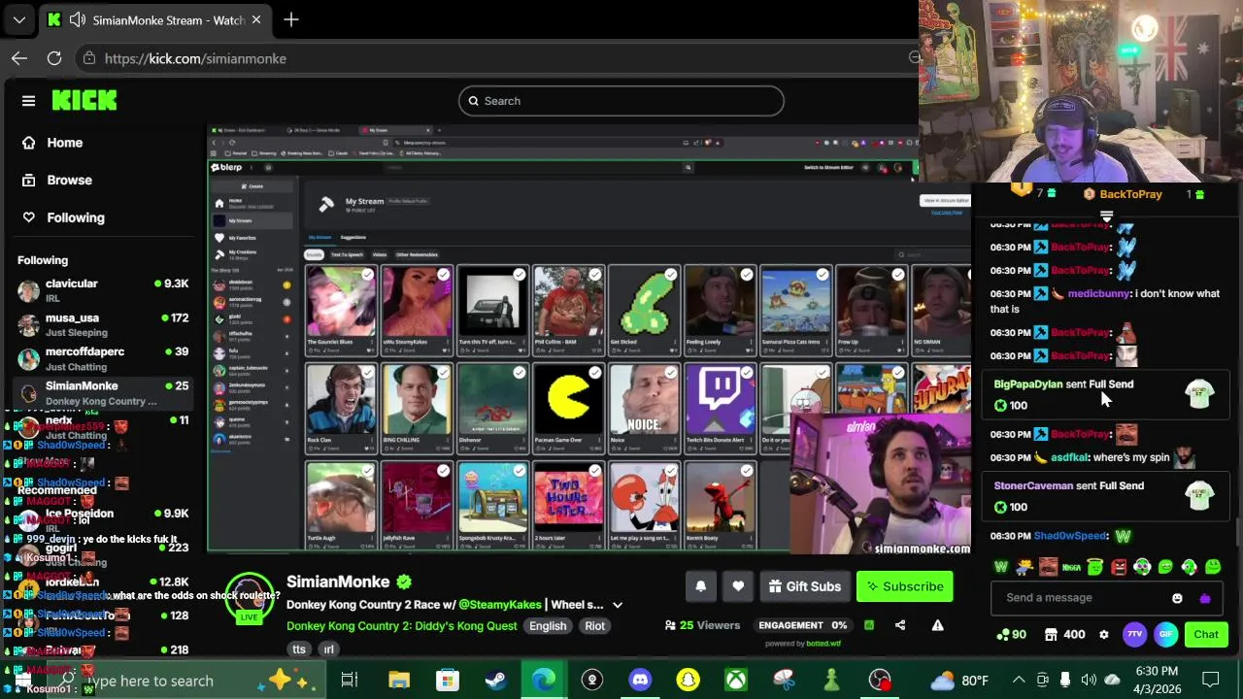Launch Snapchat from the taskbar
The height and width of the screenshot is (699, 1243).
pos(688,681)
